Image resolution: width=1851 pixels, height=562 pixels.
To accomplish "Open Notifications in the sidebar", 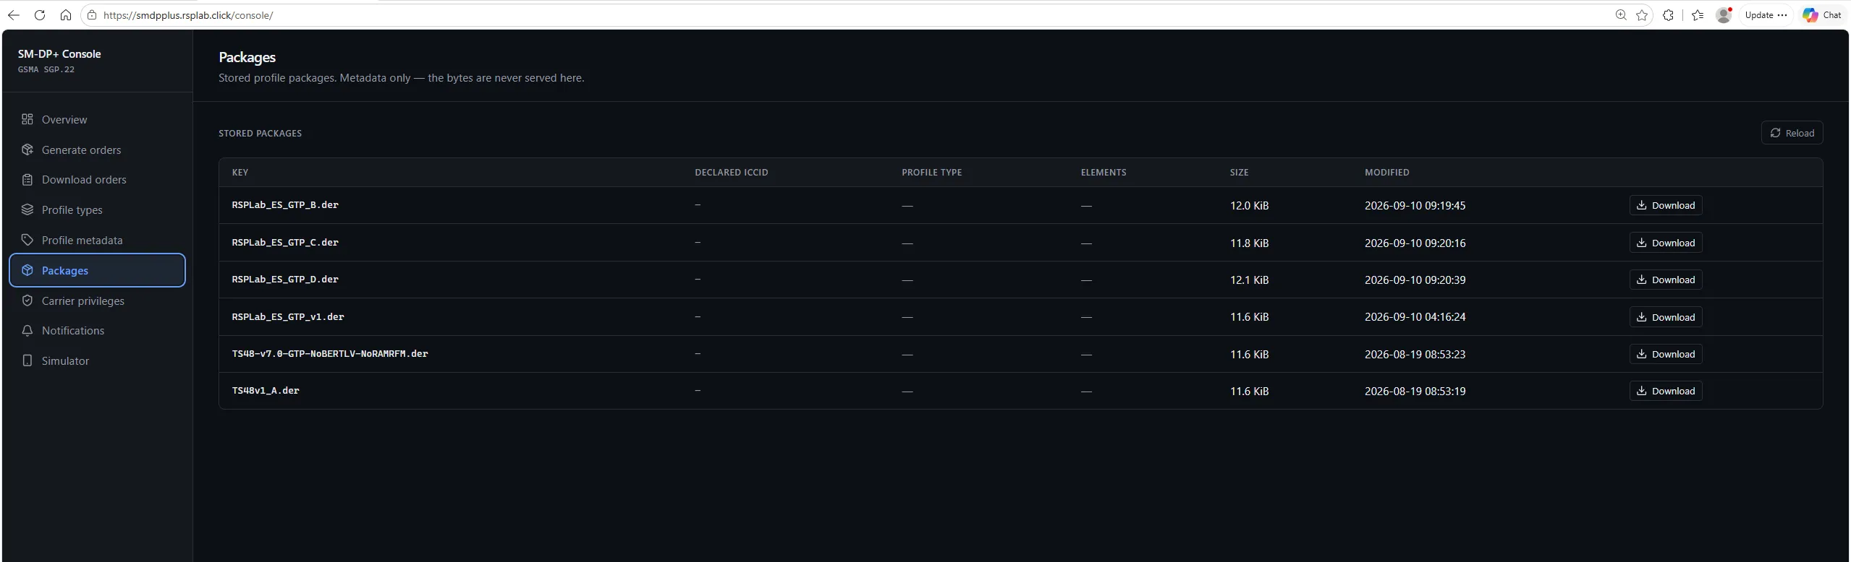I will (97, 330).
